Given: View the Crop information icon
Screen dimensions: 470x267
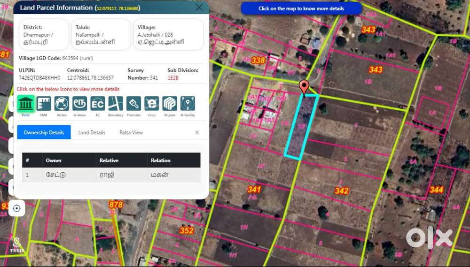Looking at the screenshot, I should pyautogui.click(x=151, y=104).
